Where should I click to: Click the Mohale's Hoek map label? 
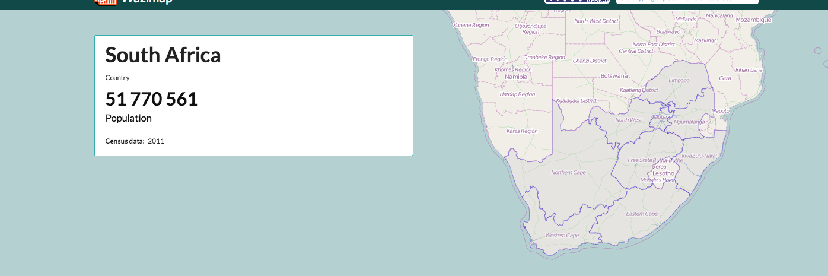click(658, 179)
